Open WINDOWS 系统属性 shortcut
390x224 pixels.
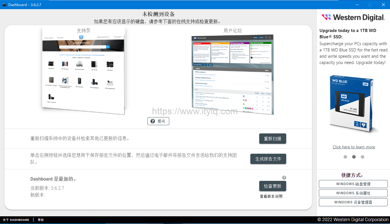(x=353, y=193)
